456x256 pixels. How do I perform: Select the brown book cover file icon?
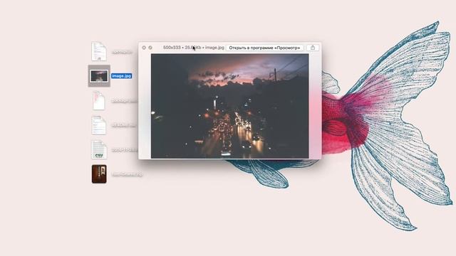point(99,174)
